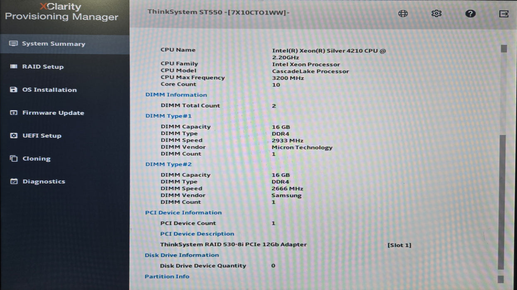
Task: Open the settings gear icon in header
Action: (436, 13)
